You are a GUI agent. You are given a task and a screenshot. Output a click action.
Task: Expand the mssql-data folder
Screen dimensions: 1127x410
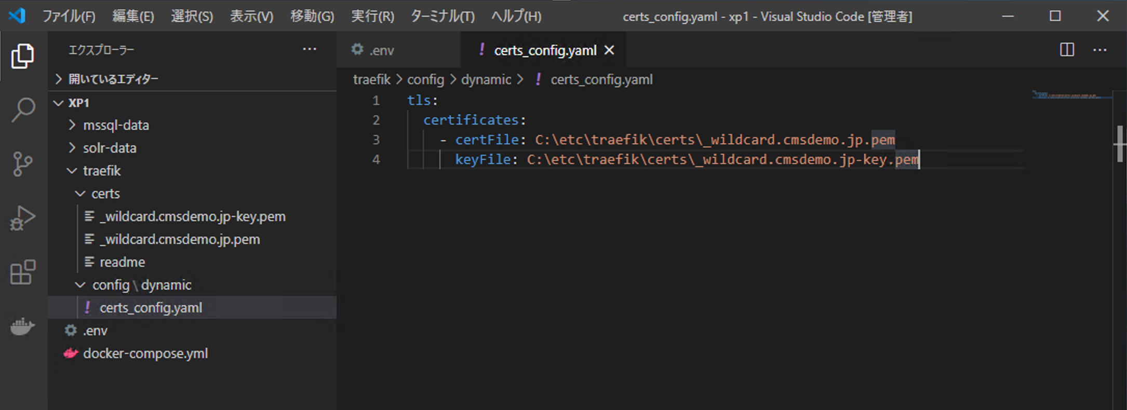pyautogui.click(x=72, y=125)
